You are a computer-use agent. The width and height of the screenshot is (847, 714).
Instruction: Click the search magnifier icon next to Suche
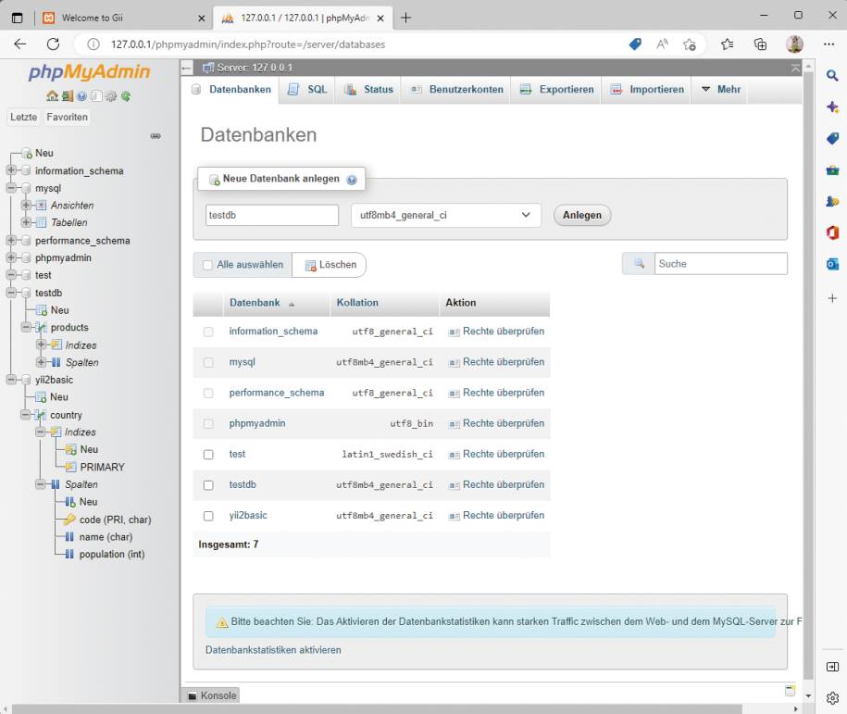(639, 264)
